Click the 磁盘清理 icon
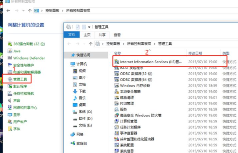This screenshot has height=153, width=238. point(117,98)
